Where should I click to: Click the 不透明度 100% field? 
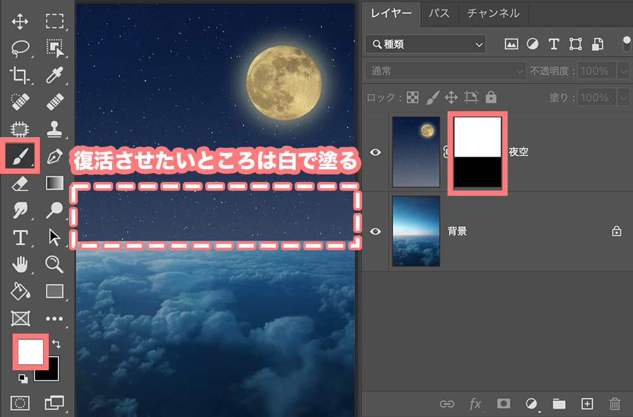pos(597,71)
